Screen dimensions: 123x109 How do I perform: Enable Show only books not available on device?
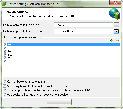click(x=5, y=86)
